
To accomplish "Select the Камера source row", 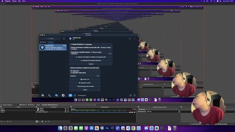I will [x=53, y=110].
